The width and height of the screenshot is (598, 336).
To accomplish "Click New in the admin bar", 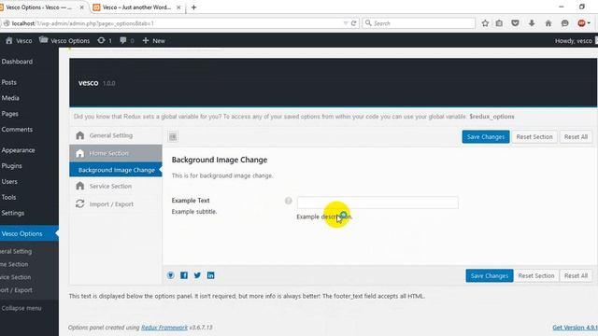I will click(x=153, y=40).
